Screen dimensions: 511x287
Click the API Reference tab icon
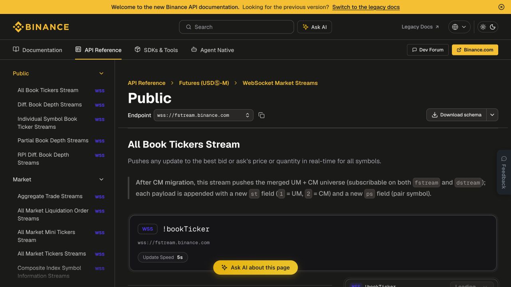coord(78,49)
